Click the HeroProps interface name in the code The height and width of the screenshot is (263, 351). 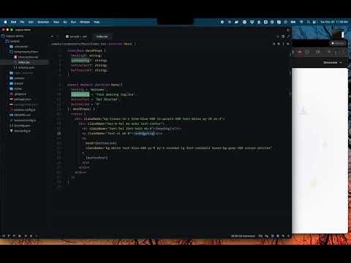click(x=94, y=50)
